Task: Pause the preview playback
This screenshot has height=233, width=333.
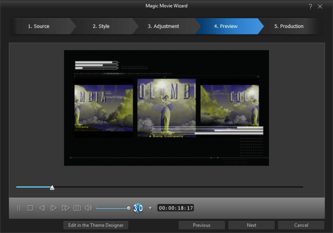Action: click(19, 208)
